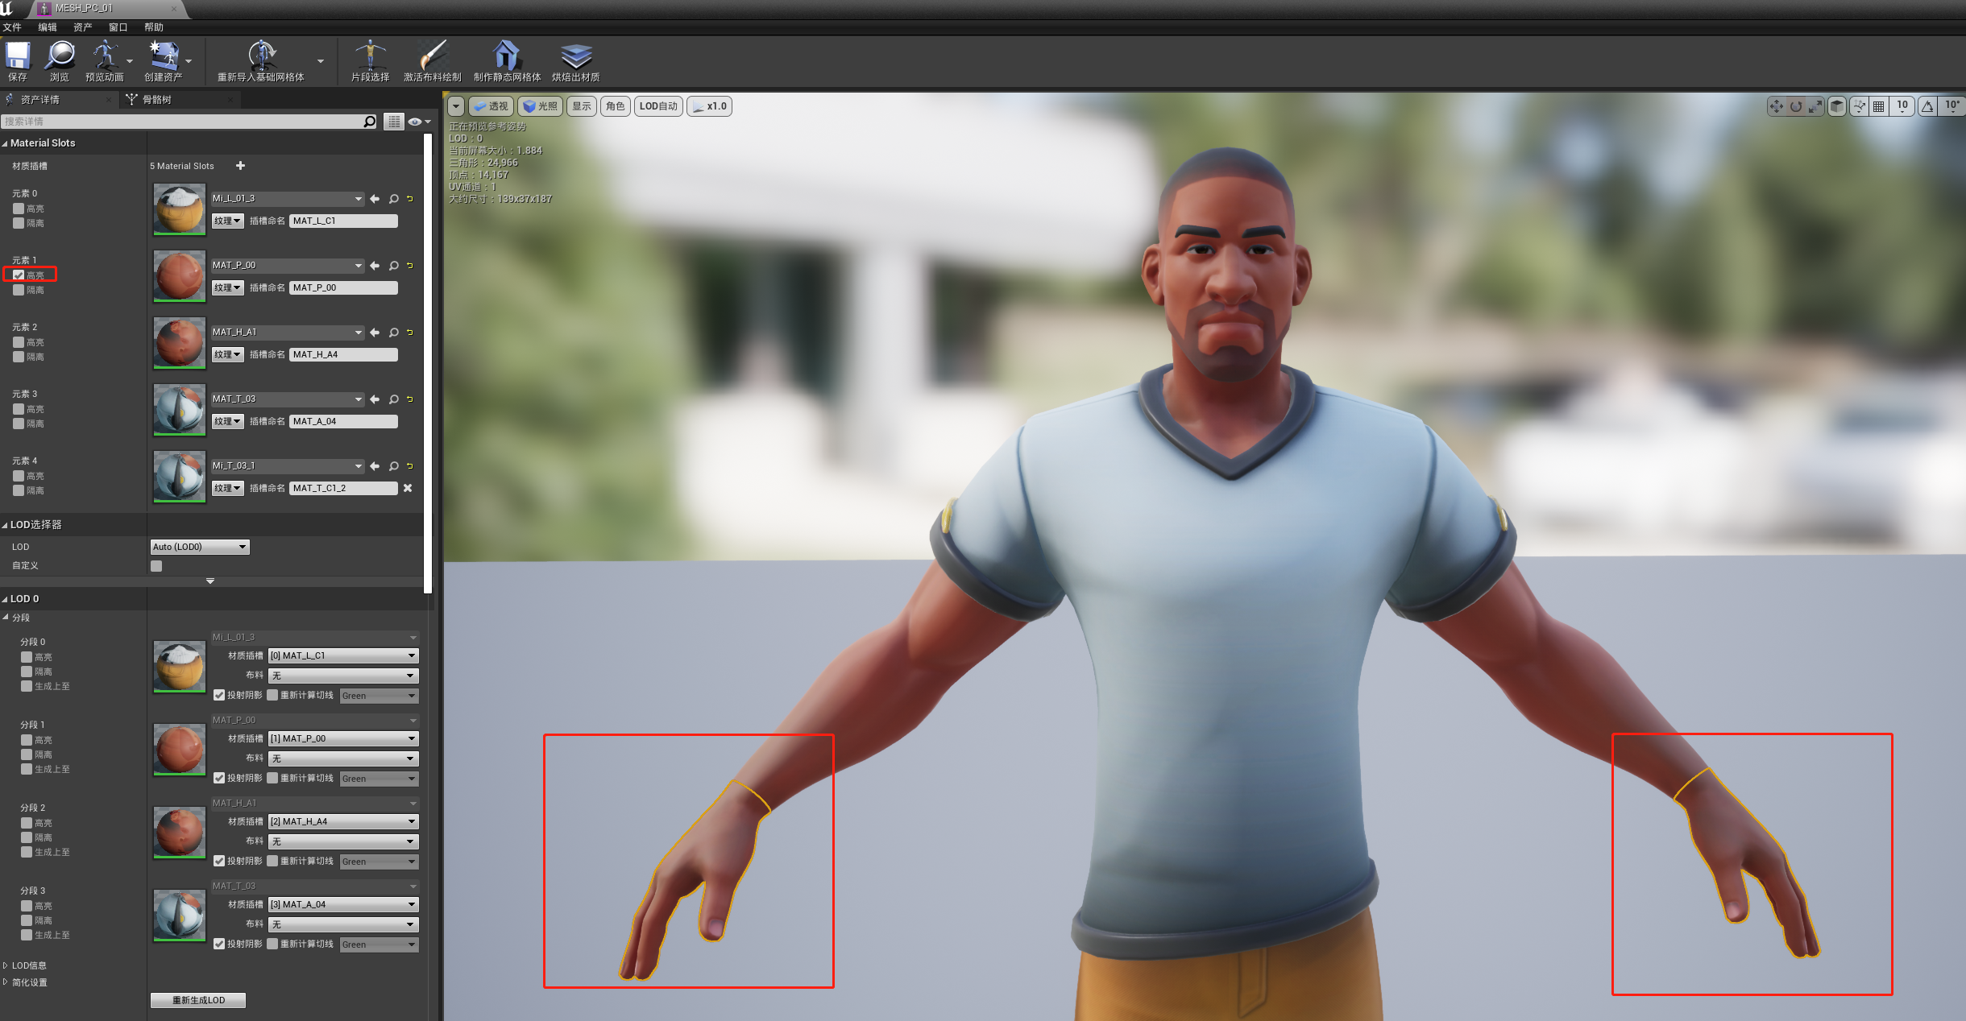Expand the MAT_P_00 material dropdown in Element 1

358,266
